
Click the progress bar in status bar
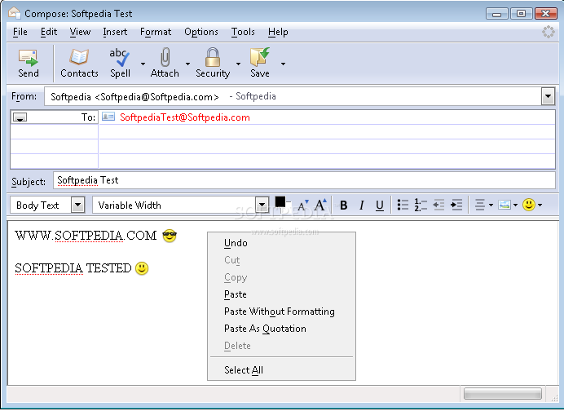[503, 393]
